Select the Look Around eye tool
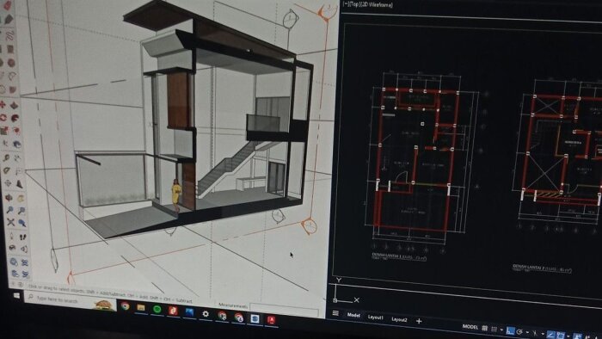 tap(25, 250)
